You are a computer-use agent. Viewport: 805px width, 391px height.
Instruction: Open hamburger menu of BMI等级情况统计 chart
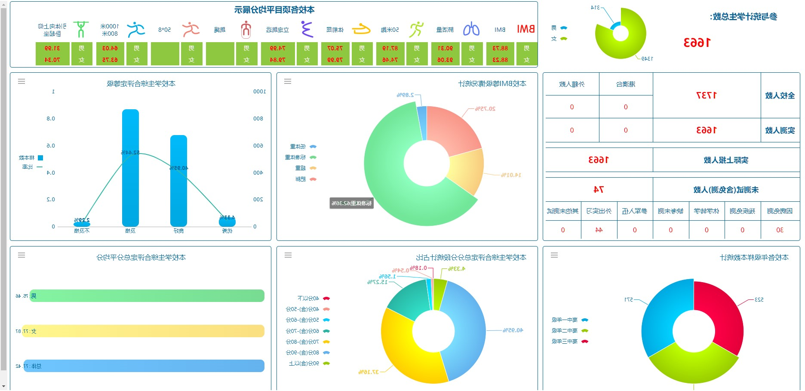288,81
